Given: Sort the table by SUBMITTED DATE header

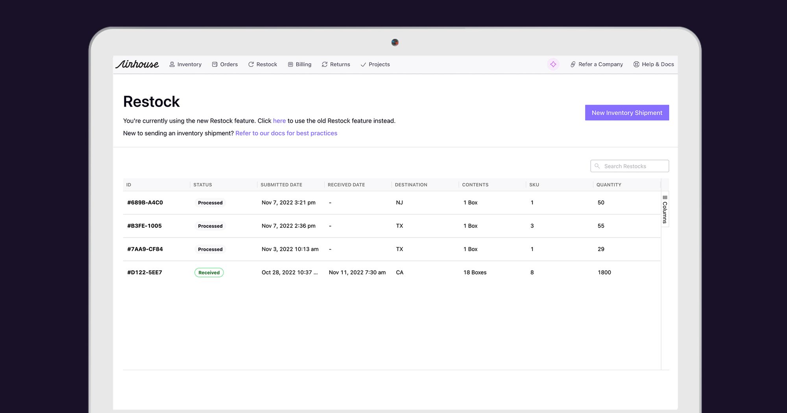Looking at the screenshot, I should pyautogui.click(x=281, y=184).
